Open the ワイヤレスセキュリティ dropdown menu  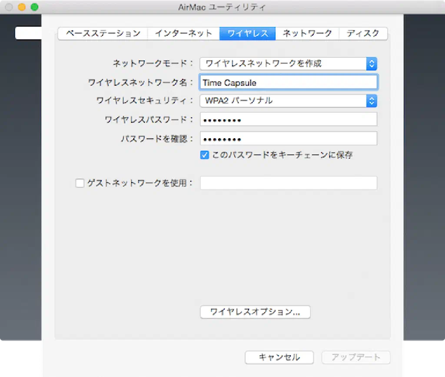pyautogui.click(x=288, y=101)
